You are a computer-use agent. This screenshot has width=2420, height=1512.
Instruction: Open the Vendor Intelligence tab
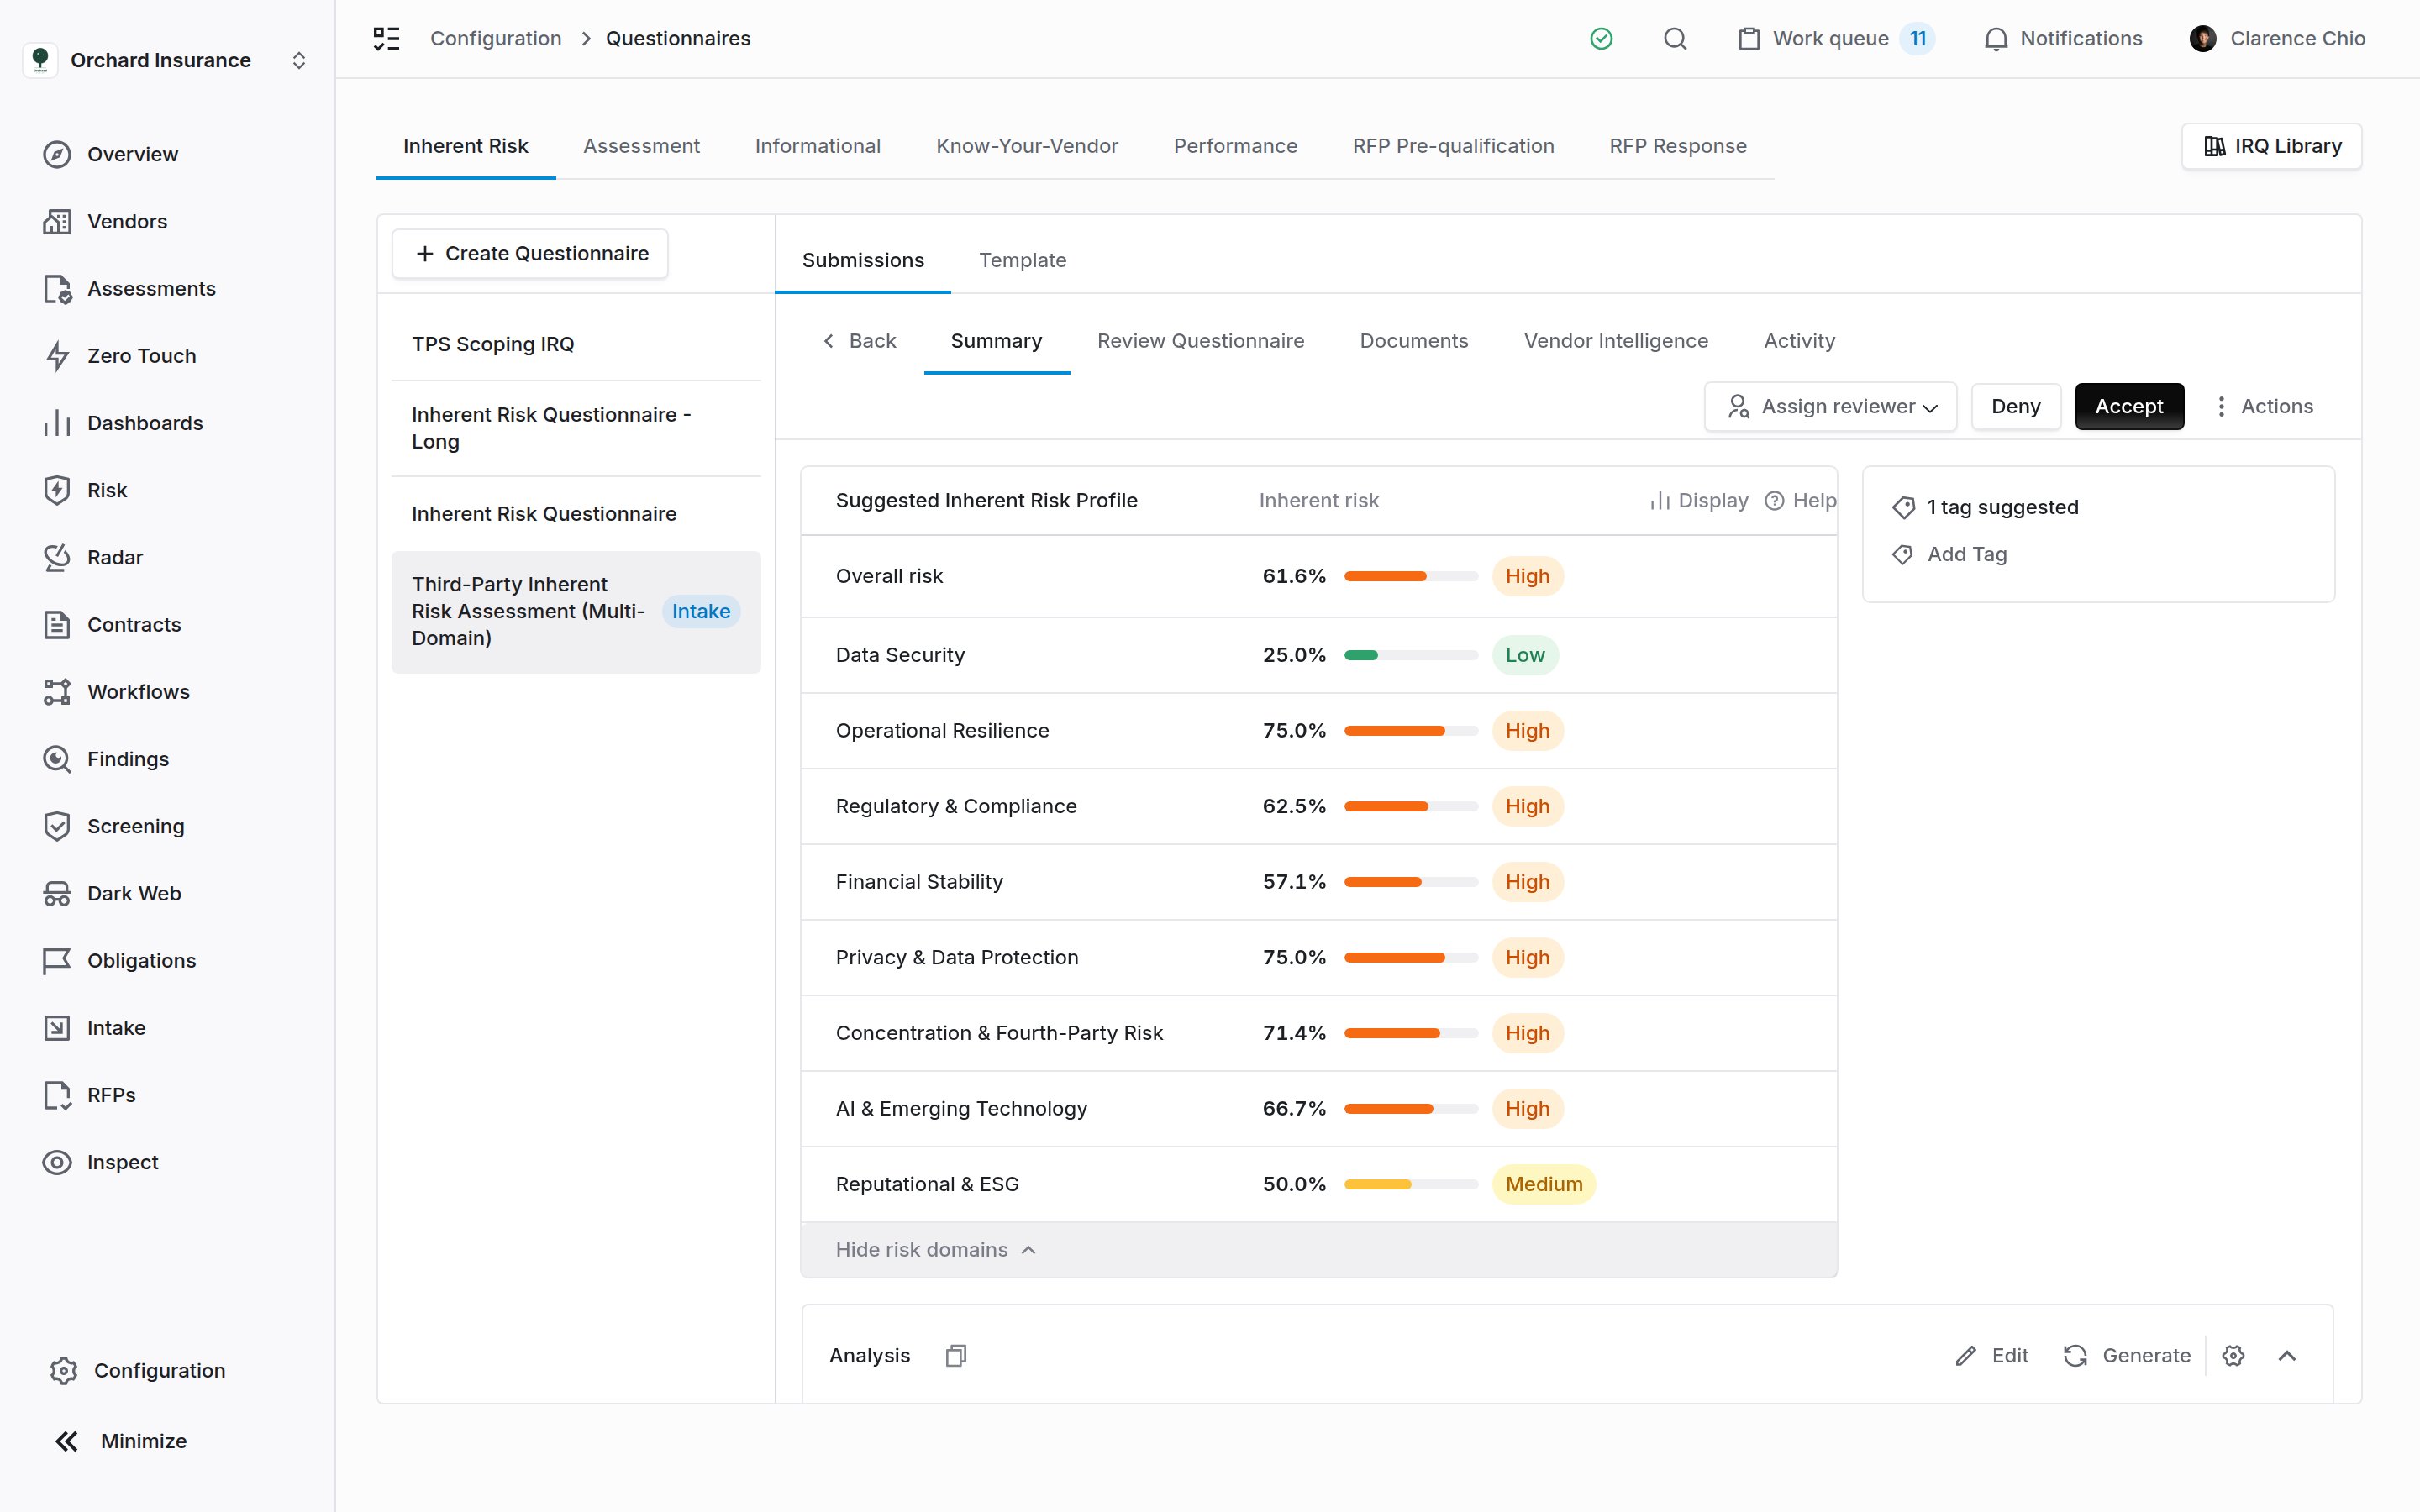point(1615,341)
